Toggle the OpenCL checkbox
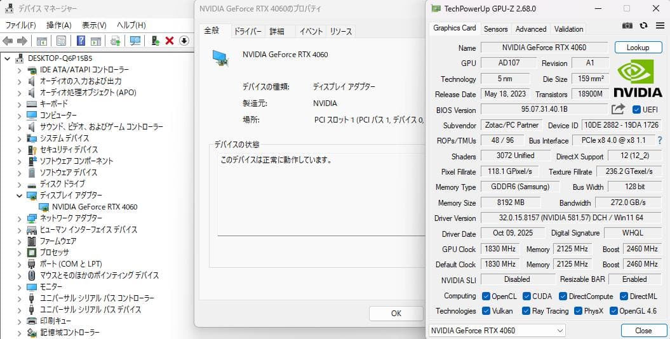 [486, 296]
